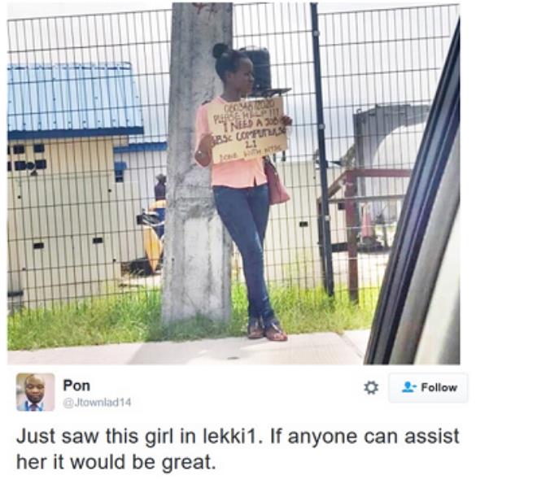Visit the @Jtownlad14 handle link
Viewport: 537px width, 484px height.
97,402
